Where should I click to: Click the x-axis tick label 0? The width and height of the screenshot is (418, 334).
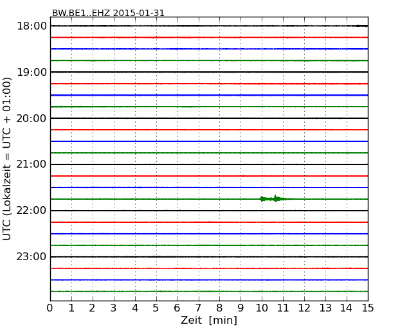50,308
